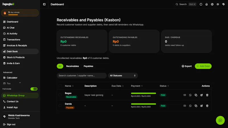Screen dimensions: 228x128
Task: Open the top bar Search box
Action: [x=186, y=4]
